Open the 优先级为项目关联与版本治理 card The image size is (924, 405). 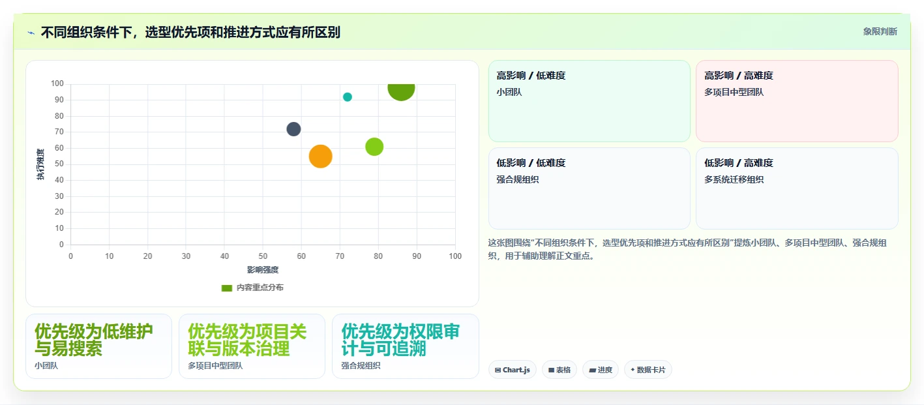pyautogui.click(x=252, y=346)
